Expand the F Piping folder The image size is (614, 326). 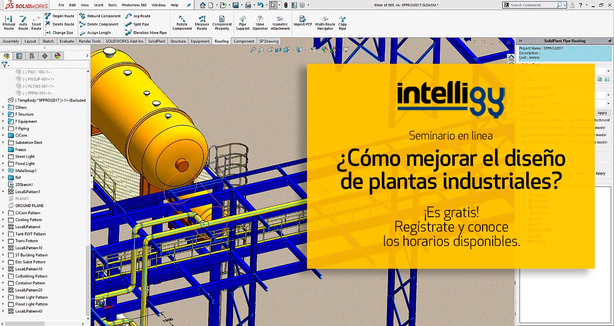[3, 128]
